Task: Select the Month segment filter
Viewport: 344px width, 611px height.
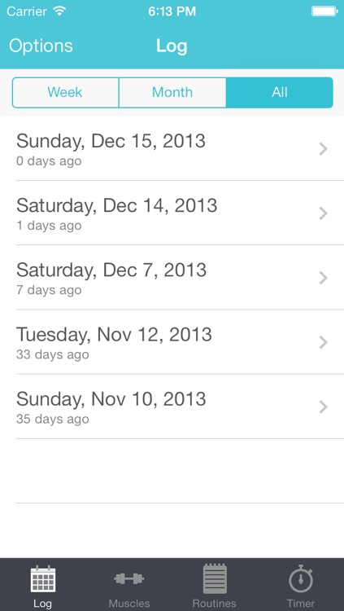Action: coord(172,92)
